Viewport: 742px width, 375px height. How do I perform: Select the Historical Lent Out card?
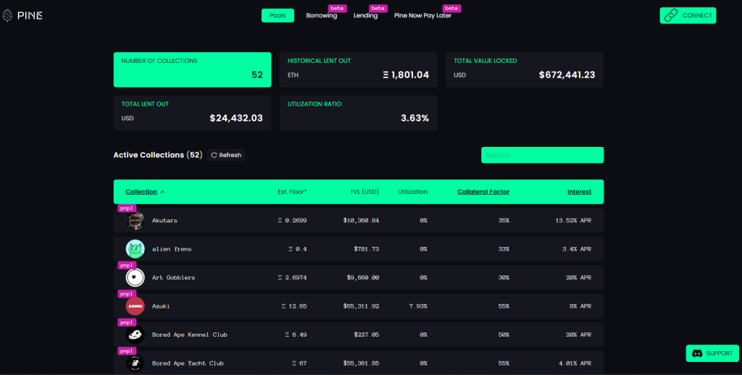358,69
